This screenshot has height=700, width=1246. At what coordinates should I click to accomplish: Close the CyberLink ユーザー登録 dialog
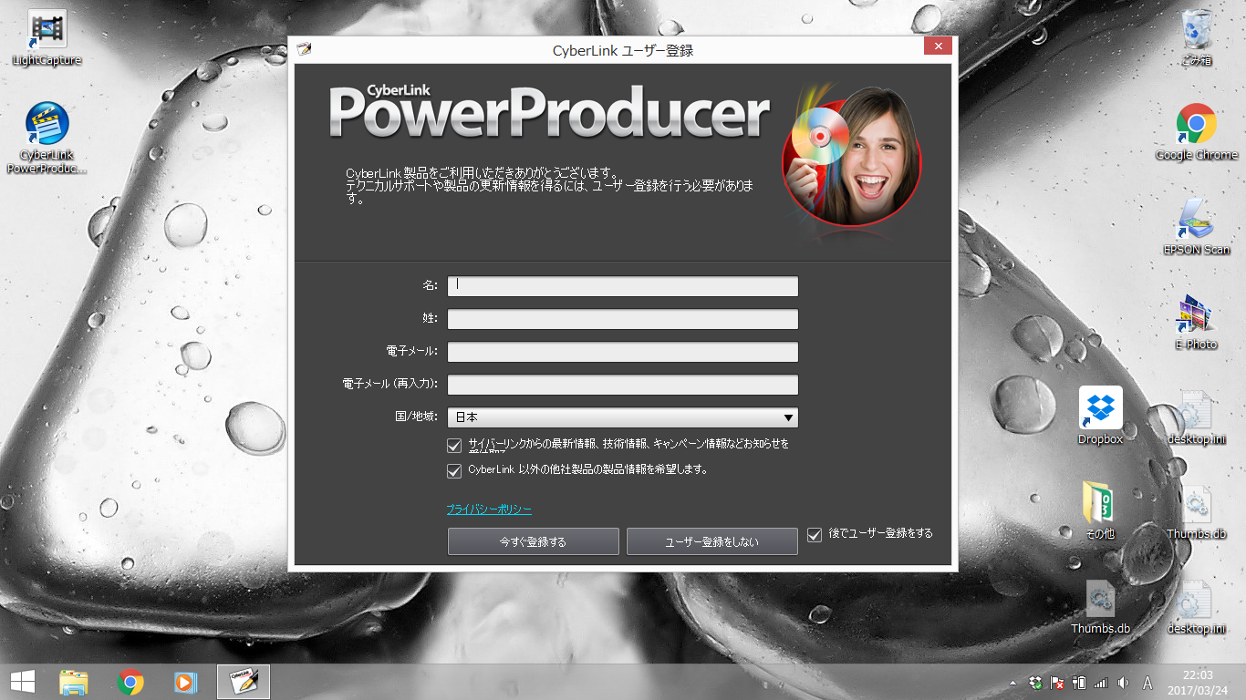pyautogui.click(x=938, y=46)
